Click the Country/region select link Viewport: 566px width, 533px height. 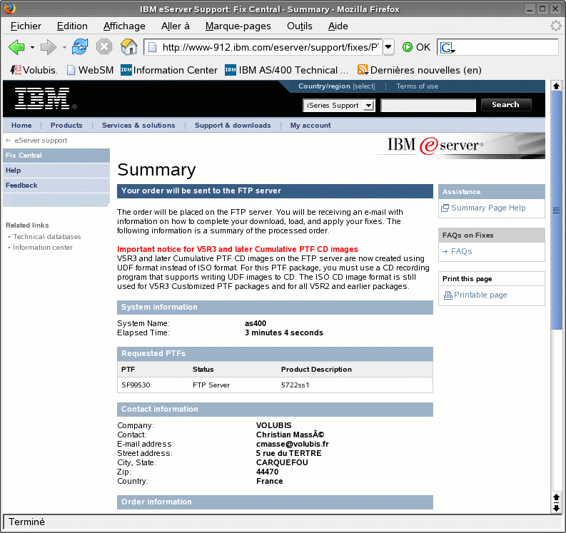click(336, 86)
